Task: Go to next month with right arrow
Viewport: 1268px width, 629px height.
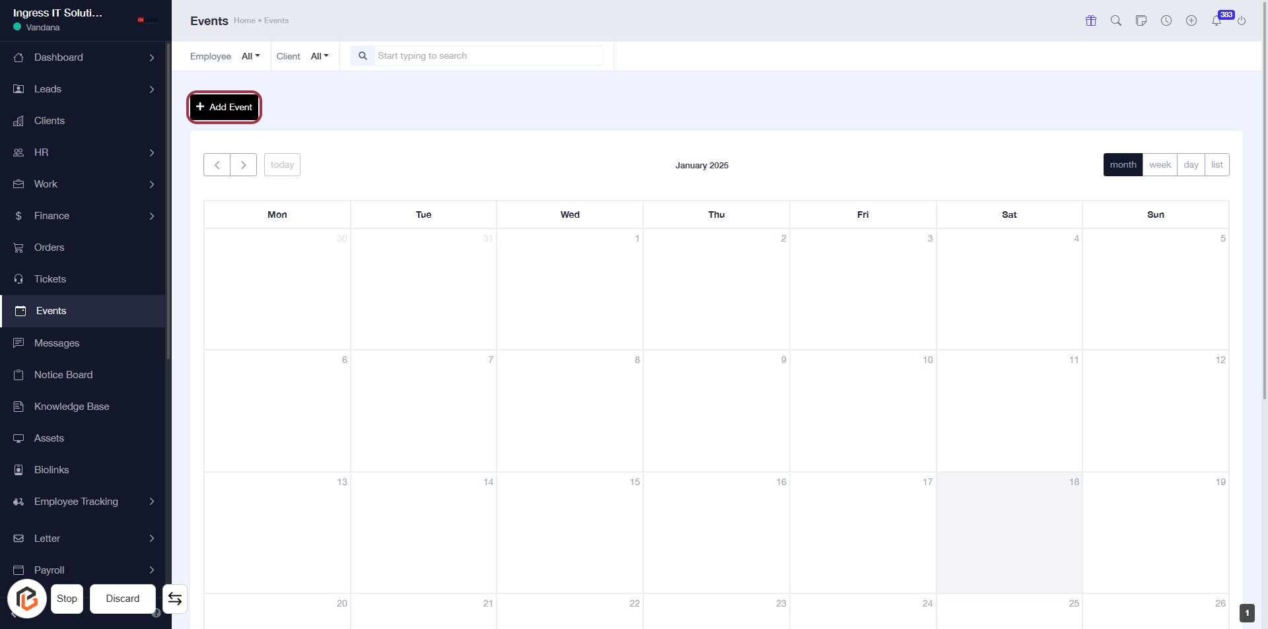Action: pos(243,165)
